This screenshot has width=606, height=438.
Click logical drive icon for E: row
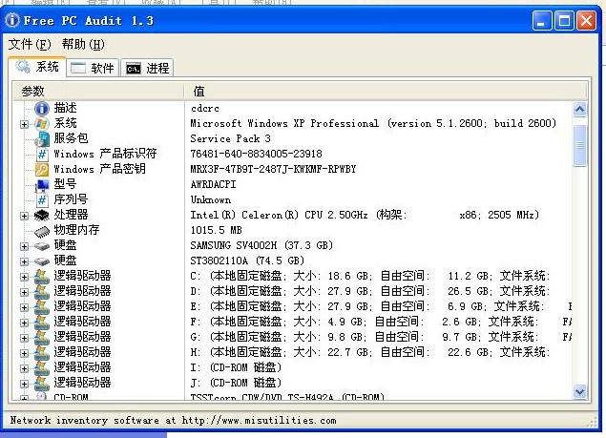[42, 307]
